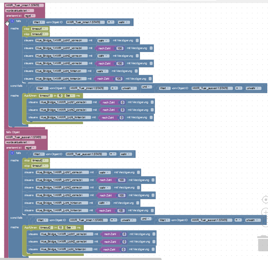
Task: Edit 100 value for Licht1_vorne.bri in Tuer_innen trigger
Action: 120,48
